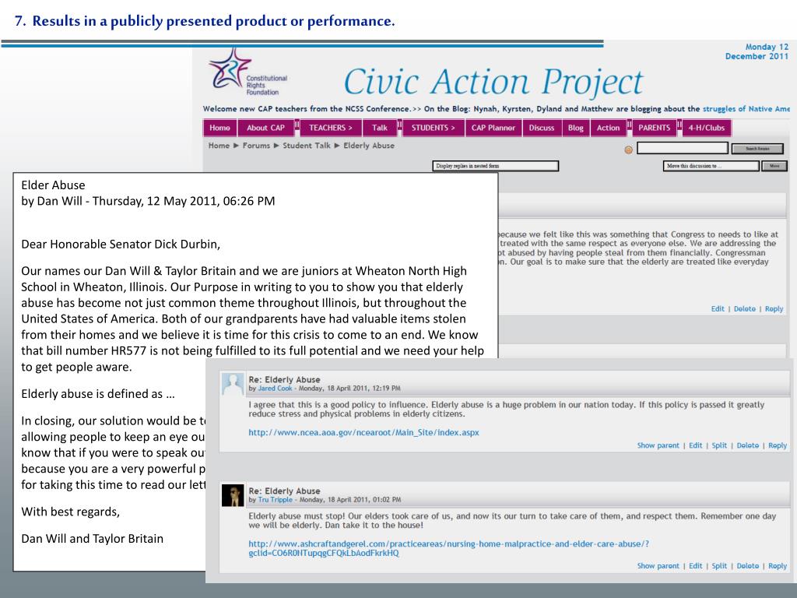Click 'Dear Honorable Senator Dick Durbin' line
This screenshot has width=797, height=598.
[x=121, y=244]
